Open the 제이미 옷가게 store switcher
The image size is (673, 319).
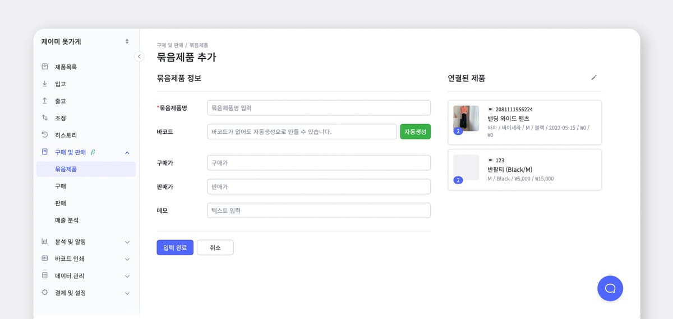[127, 41]
